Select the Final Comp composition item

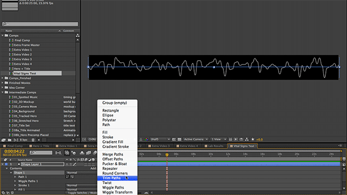22,40
